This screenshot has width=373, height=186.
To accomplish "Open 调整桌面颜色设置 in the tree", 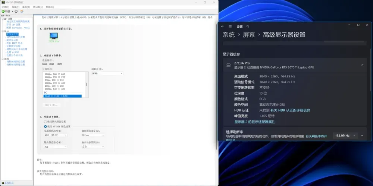I will click(x=16, y=37).
